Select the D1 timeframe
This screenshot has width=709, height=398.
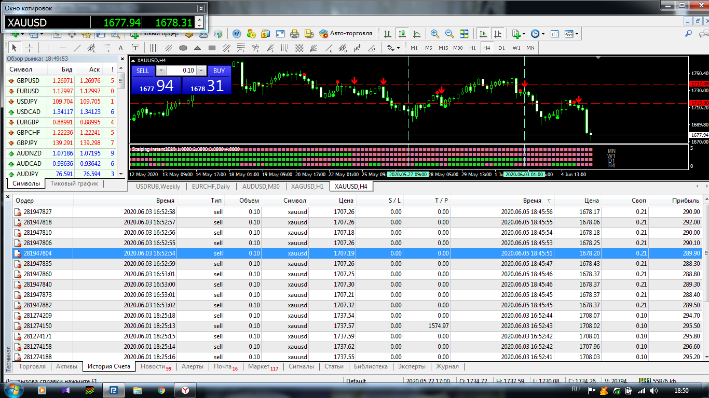click(x=501, y=48)
